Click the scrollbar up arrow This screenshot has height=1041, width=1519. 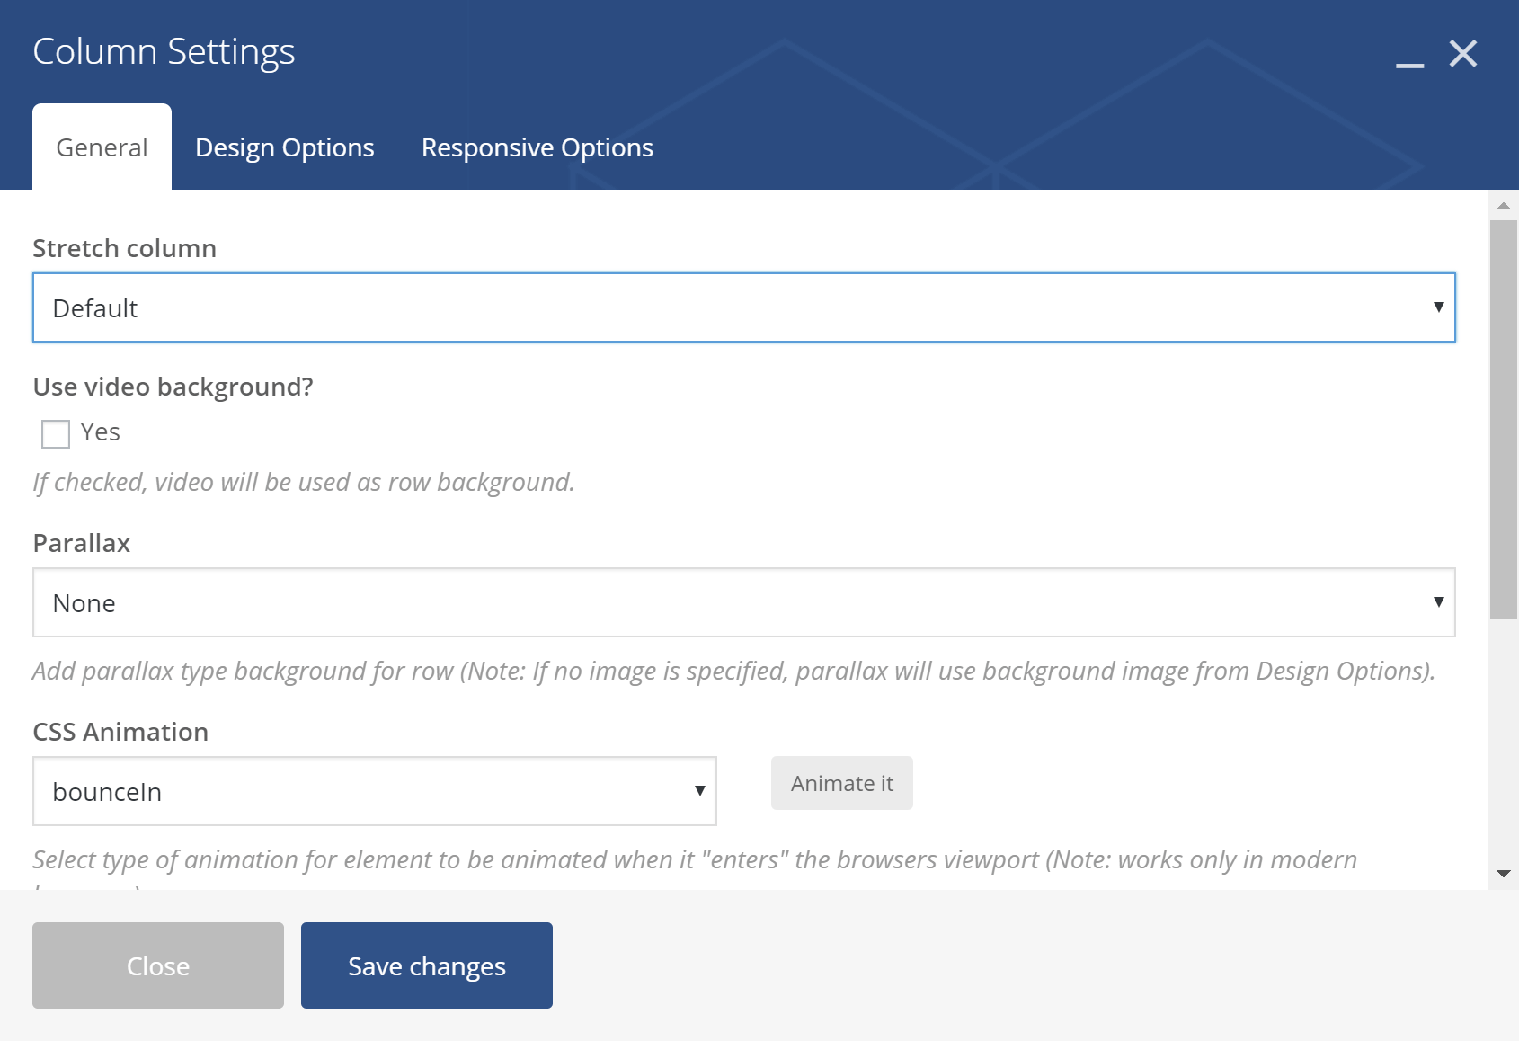[1503, 206]
